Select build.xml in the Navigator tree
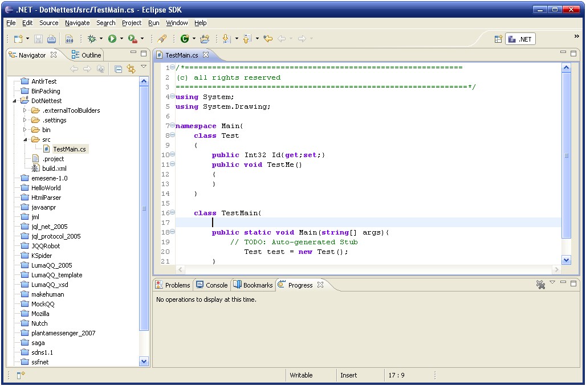Viewport: 586px width, 386px height. tap(54, 169)
